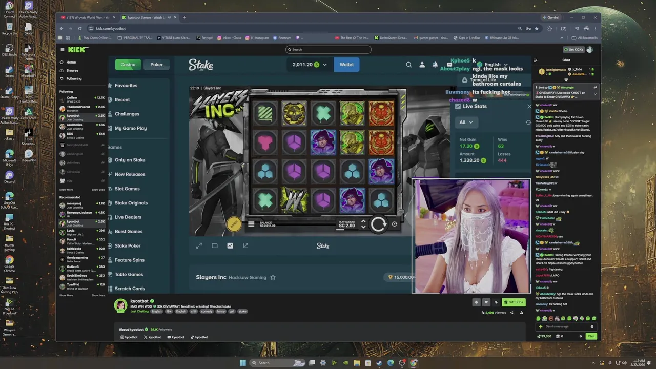The image size is (656, 369).
Task: Click the Get KICKs button
Action: click(573, 50)
